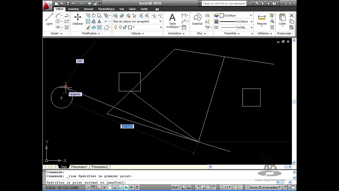
Task: Select the Ligne drawing tool
Action: click(x=49, y=19)
